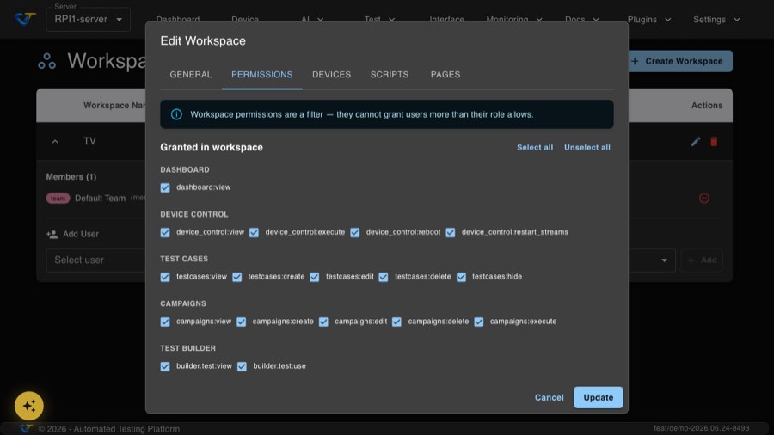Open the Docs menu dropdown
Viewport: 774px width, 435px height.
582,20
